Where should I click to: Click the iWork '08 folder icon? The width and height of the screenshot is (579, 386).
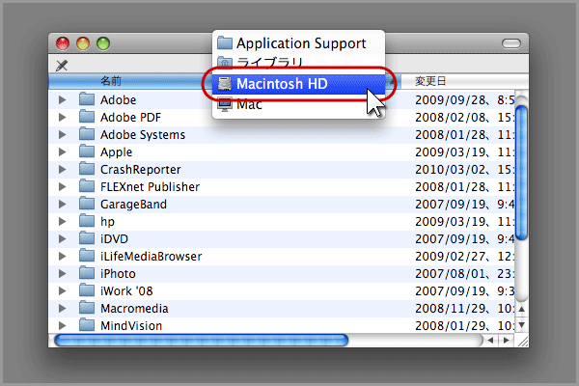tap(87, 289)
